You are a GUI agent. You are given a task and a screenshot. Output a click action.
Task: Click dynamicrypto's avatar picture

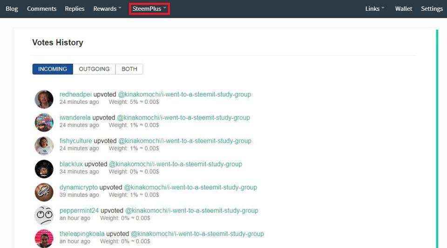click(x=44, y=192)
